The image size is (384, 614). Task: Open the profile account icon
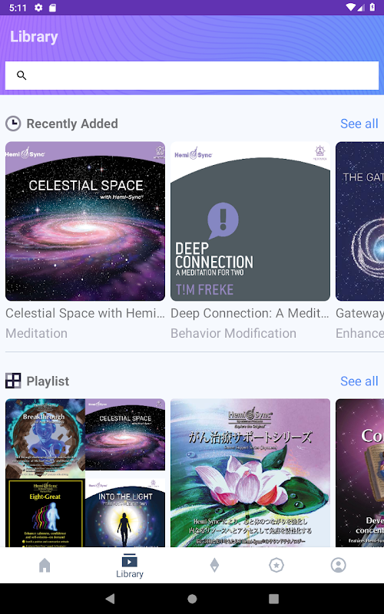338,565
